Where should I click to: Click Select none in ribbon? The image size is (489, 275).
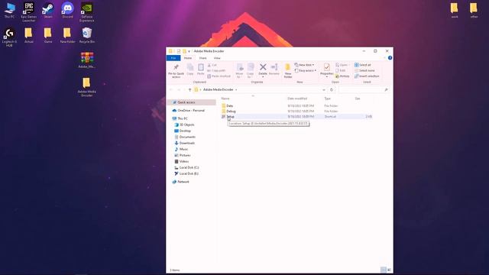(x=364, y=70)
